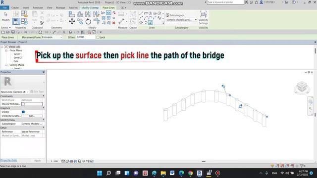317x178 pixels.
Task: Click the Offset value input field
Action: click(x=86, y=38)
